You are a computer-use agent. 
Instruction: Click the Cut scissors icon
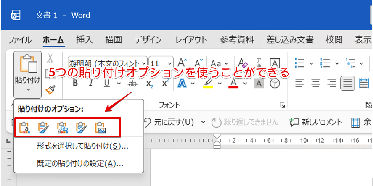click(50, 58)
